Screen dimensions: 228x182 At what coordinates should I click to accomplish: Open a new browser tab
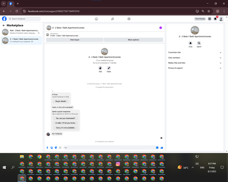coord(18,4)
